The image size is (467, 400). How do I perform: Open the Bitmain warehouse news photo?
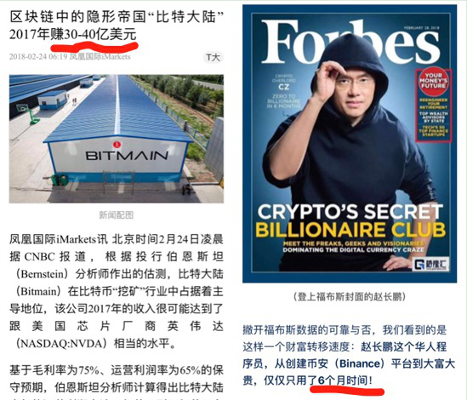click(117, 139)
